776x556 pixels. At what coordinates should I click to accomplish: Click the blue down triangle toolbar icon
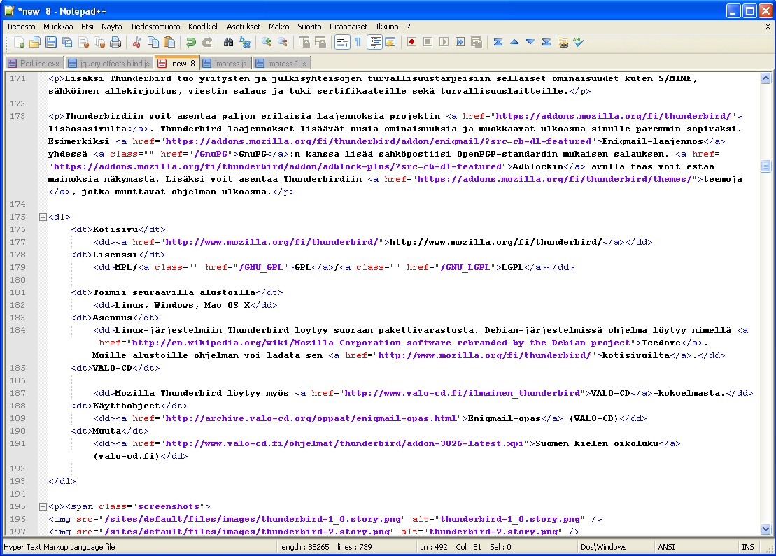click(530, 43)
